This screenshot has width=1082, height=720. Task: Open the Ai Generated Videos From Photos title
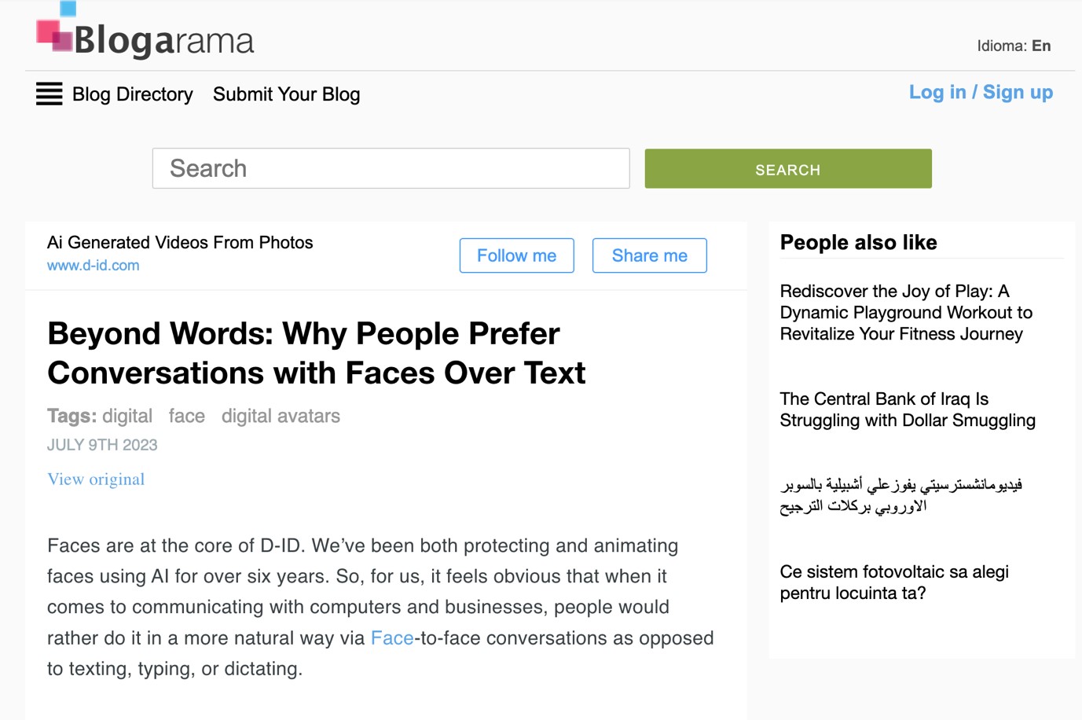[180, 242]
